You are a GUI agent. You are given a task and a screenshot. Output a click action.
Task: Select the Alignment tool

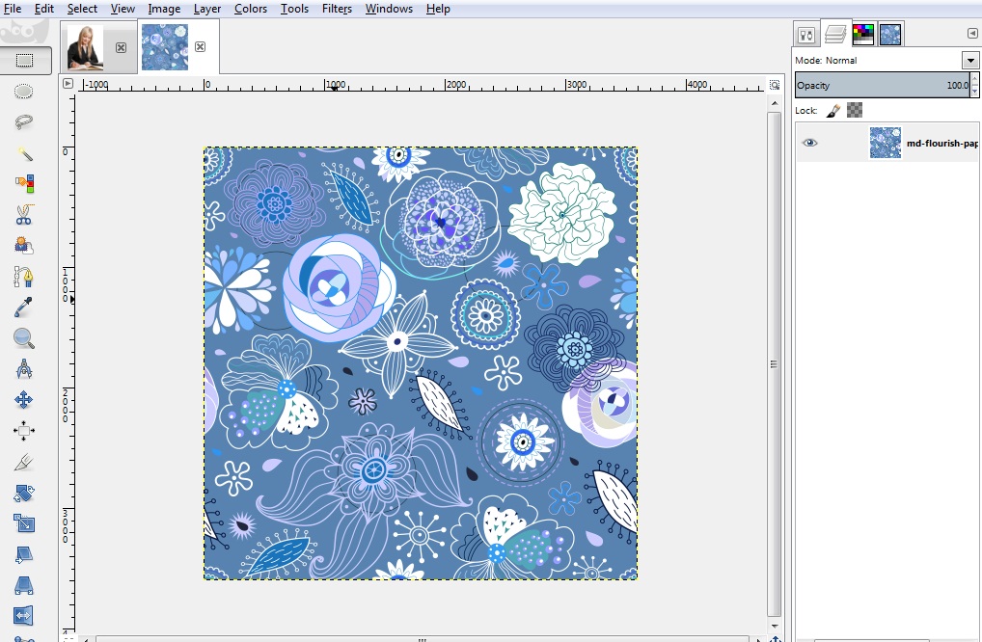pos(24,431)
